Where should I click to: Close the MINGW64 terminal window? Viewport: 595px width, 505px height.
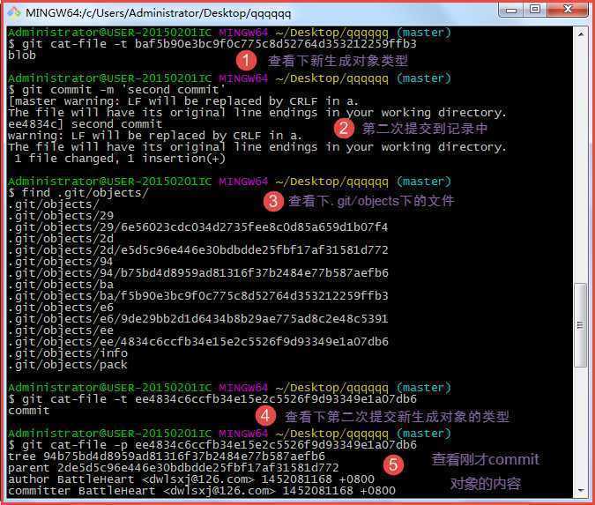(568, 10)
